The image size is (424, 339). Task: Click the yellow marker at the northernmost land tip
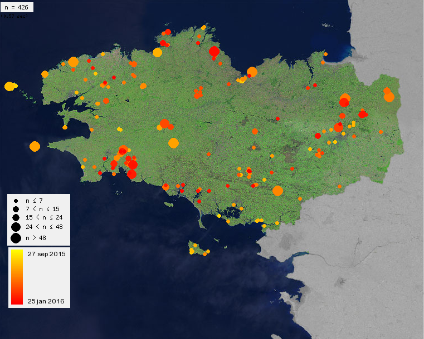(x=203, y=27)
